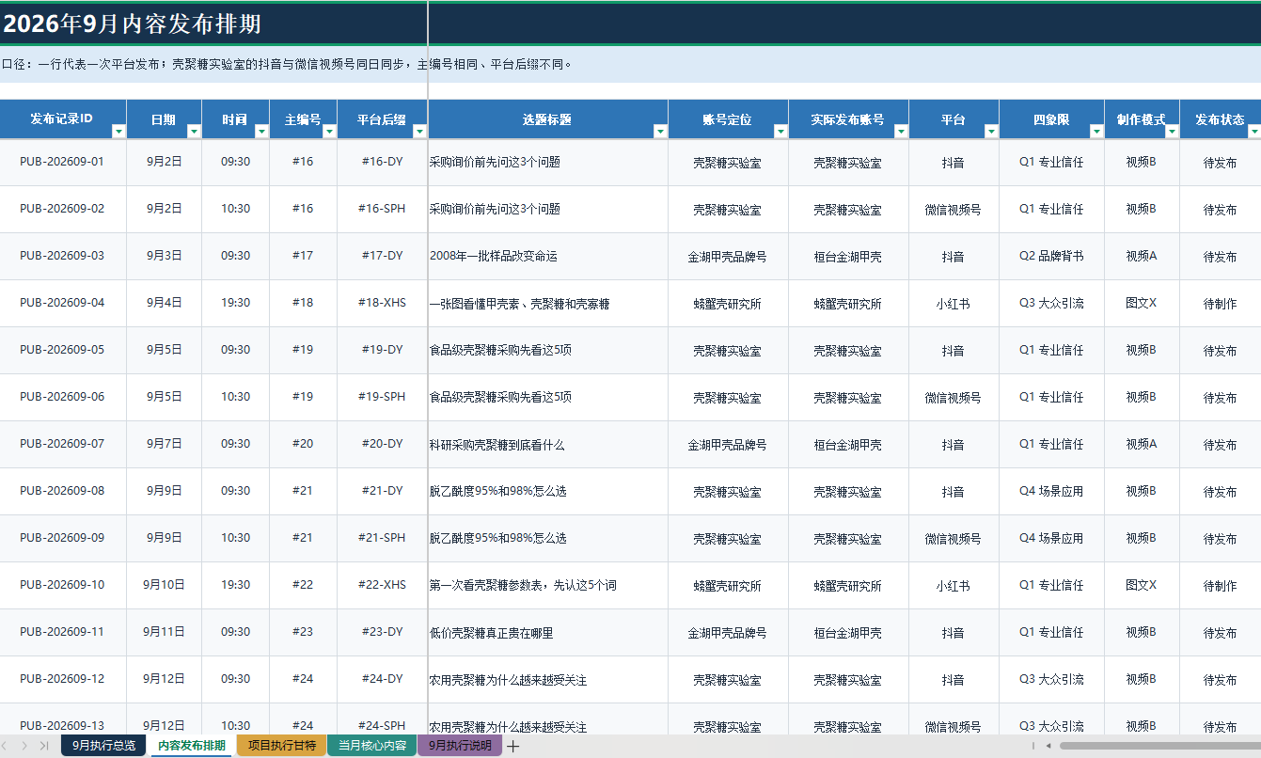Select the Q2 品牌背书 quadrant cell
The image size is (1261, 758).
[x=1051, y=256]
